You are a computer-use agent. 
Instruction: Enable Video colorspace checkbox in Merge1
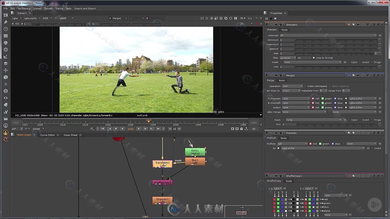[x=305, y=86]
